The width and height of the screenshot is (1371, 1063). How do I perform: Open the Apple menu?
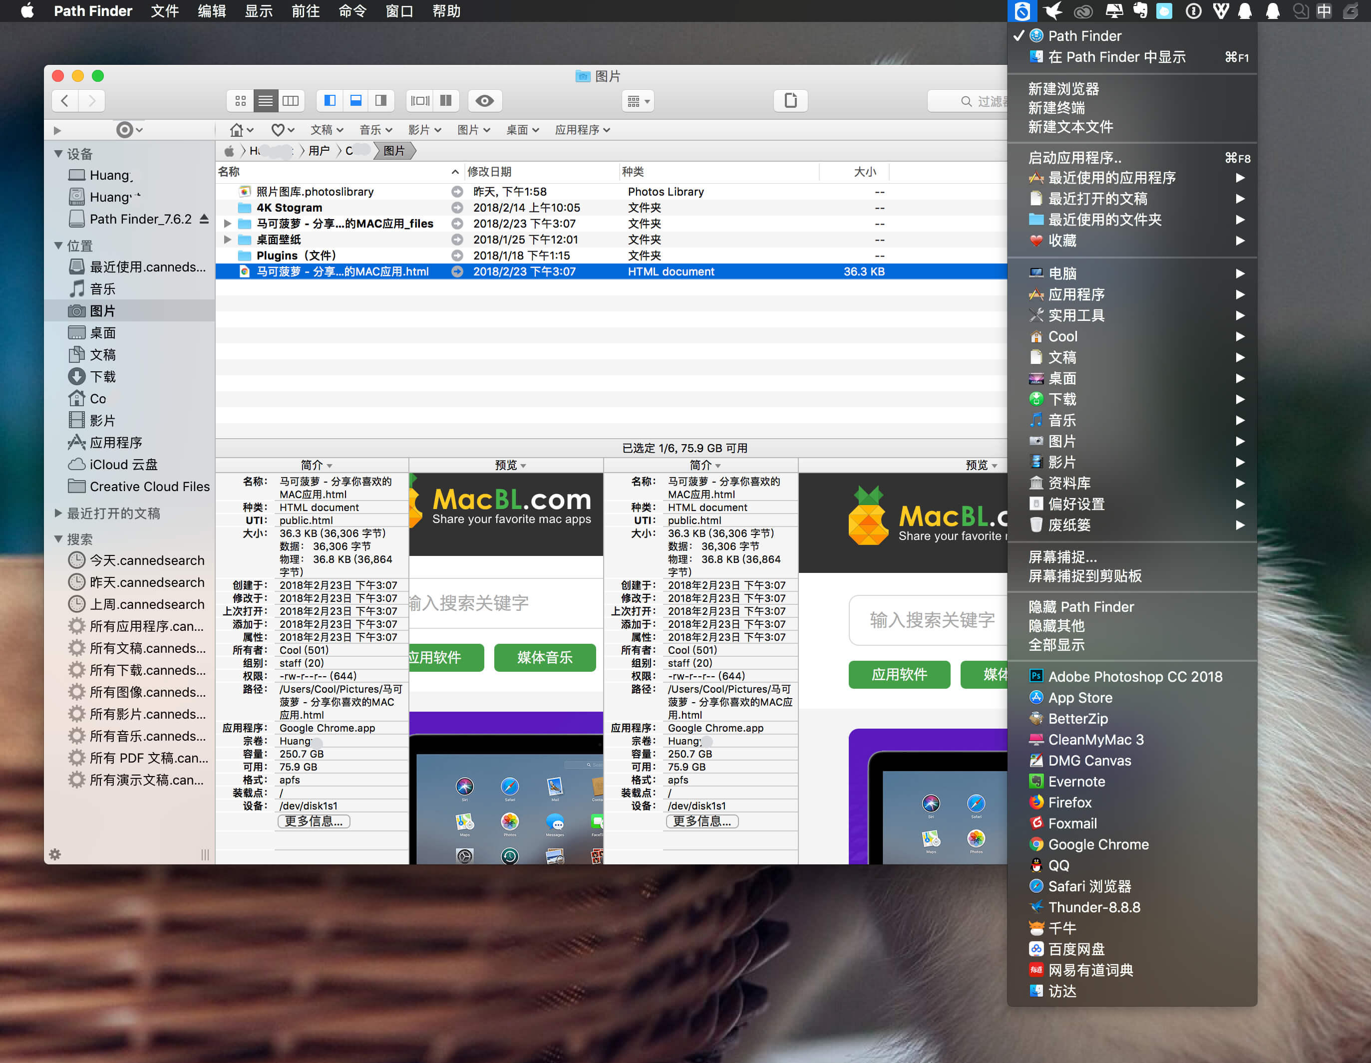(x=27, y=11)
